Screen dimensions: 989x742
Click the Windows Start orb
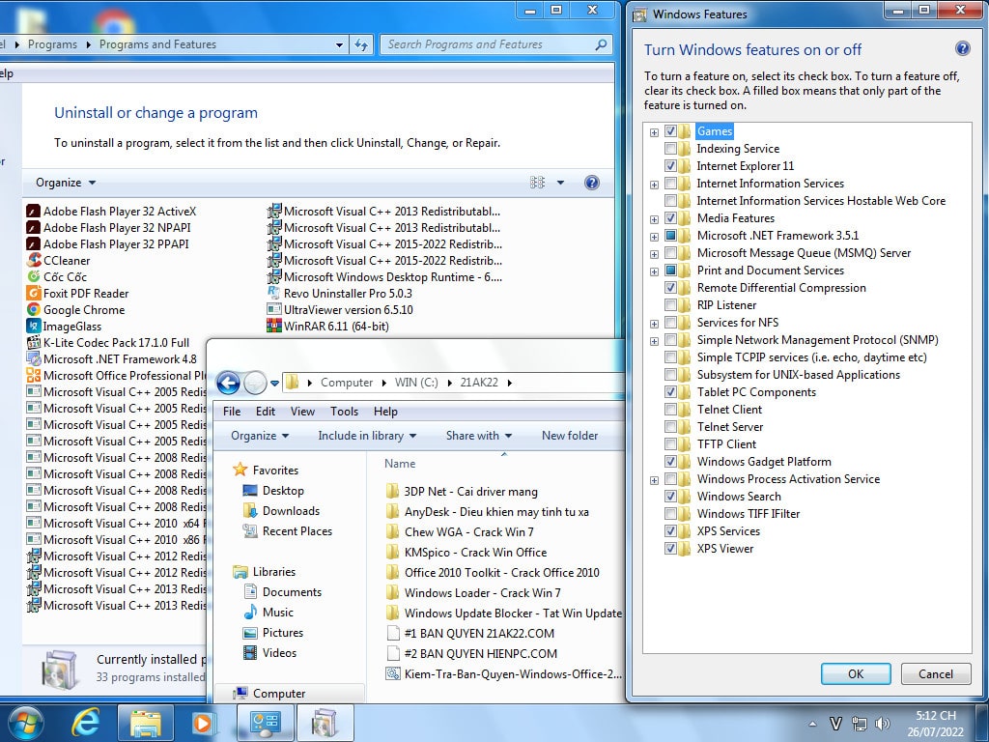[x=25, y=722]
